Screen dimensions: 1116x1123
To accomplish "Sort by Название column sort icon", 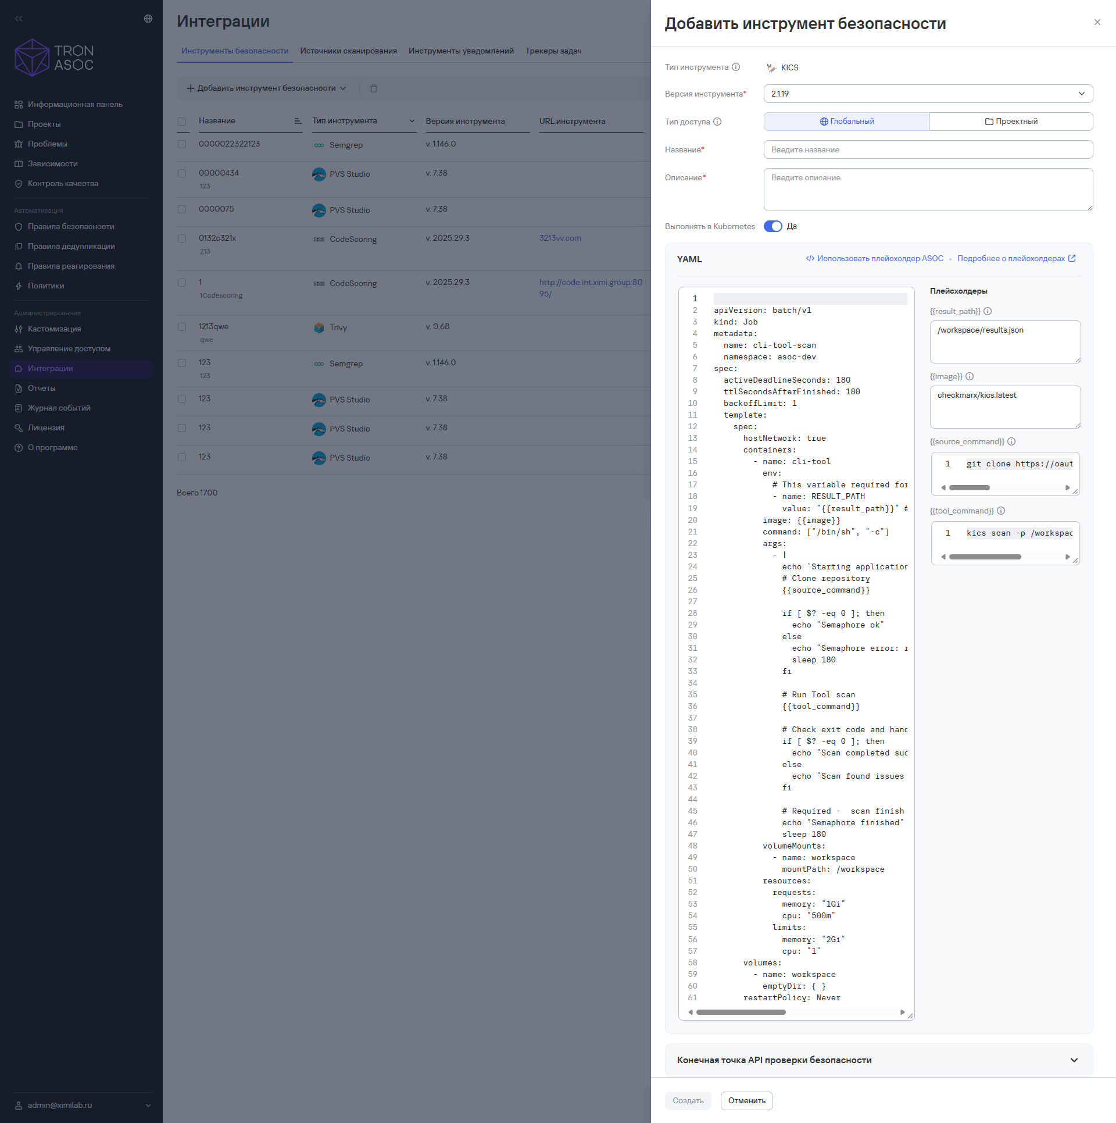I will click(x=298, y=121).
